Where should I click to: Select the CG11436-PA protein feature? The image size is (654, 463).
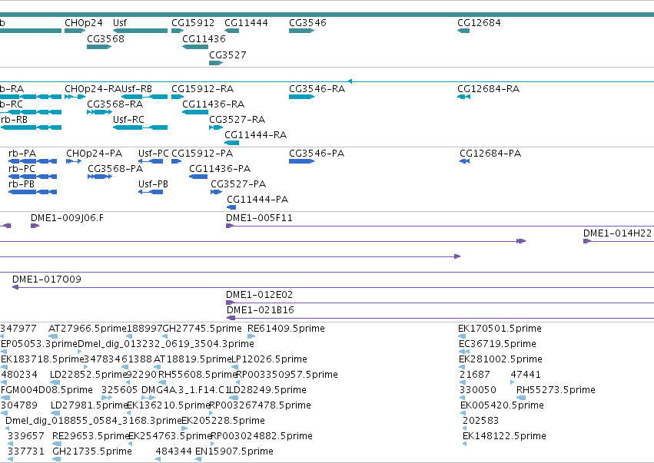(x=198, y=177)
